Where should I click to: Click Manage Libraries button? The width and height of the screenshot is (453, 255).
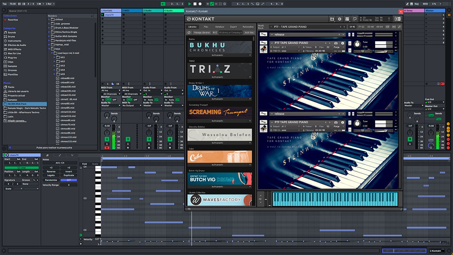coord(202,32)
